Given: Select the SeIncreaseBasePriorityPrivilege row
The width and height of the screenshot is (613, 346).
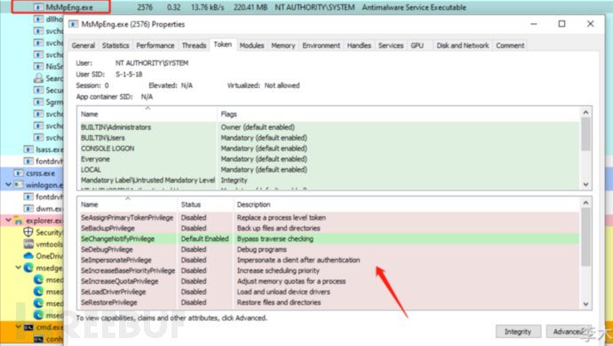Looking at the screenshot, I should coord(329,270).
